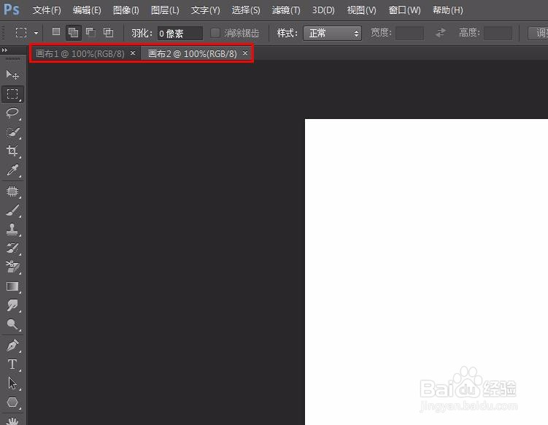Open the 文件(F) menu
The image size is (548, 425).
[47, 10]
